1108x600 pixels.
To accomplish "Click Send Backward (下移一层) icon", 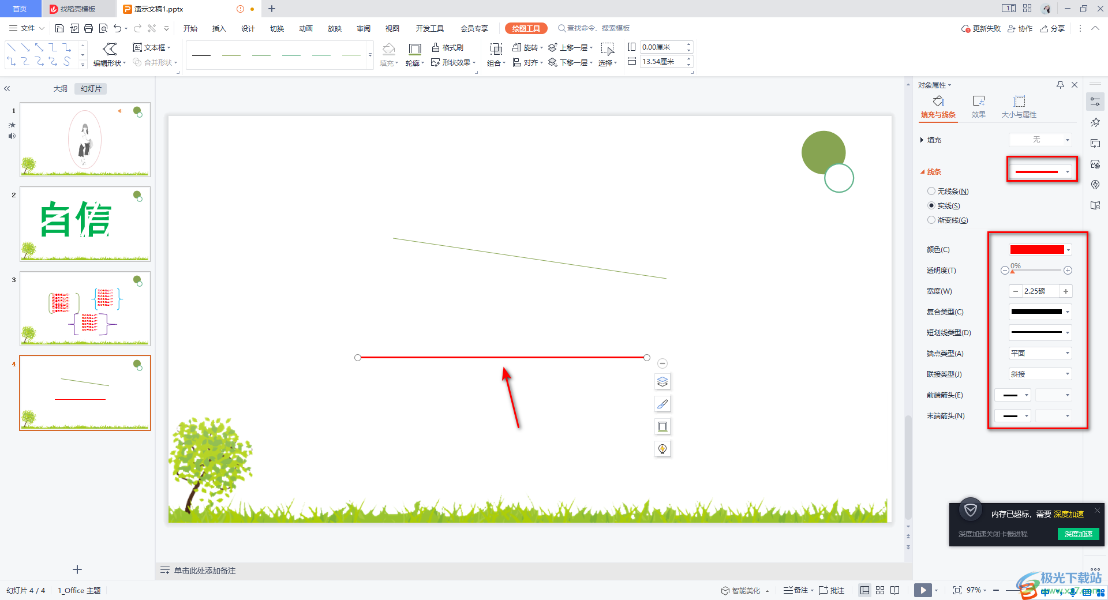I will (x=553, y=62).
